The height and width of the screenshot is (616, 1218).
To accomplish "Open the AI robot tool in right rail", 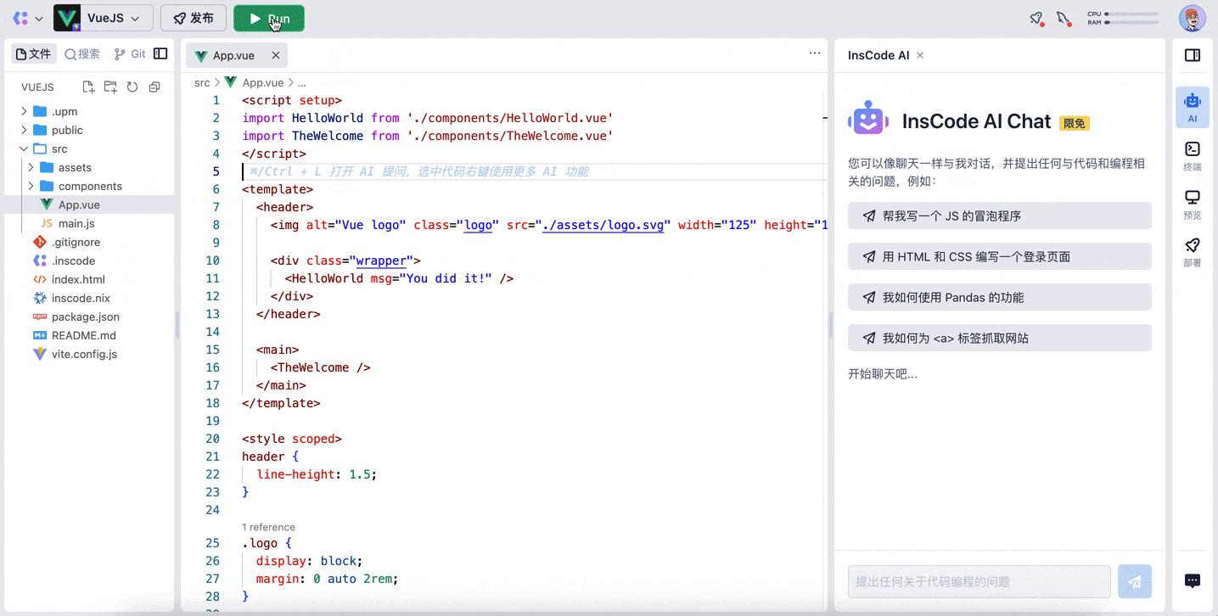I will tap(1193, 108).
